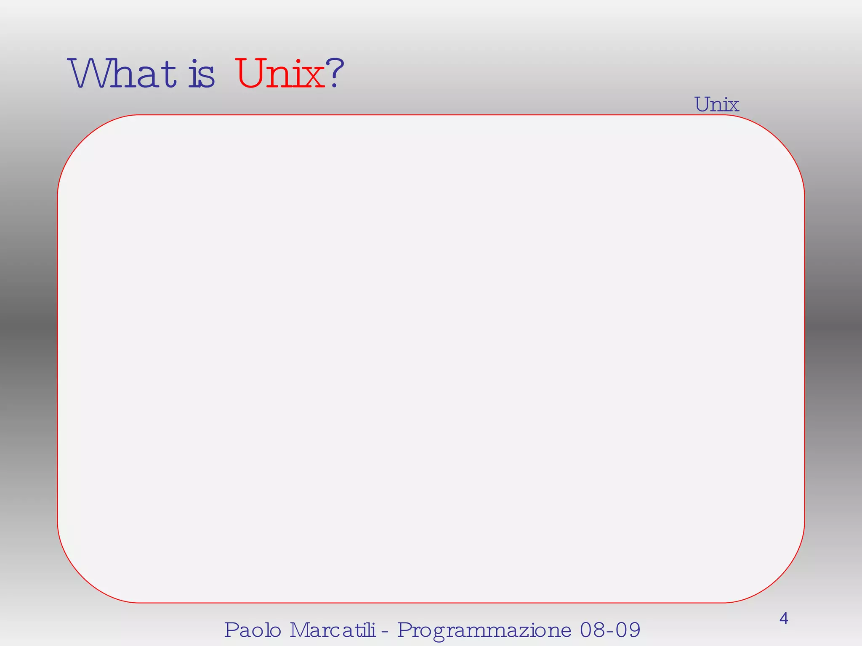Click the footer 'Paolo Marcatili - Programmazione 08-09'
Image resolution: width=862 pixels, height=646 pixels.
[x=432, y=630]
